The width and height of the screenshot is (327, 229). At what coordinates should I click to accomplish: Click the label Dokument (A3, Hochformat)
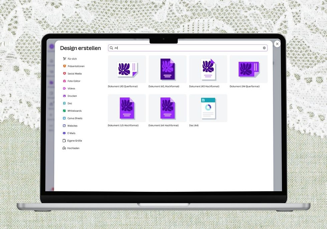coord(164,86)
